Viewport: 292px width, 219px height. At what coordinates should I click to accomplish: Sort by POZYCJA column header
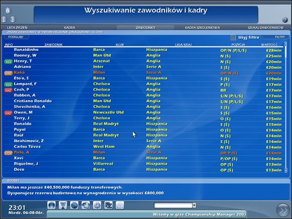[x=238, y=45]
